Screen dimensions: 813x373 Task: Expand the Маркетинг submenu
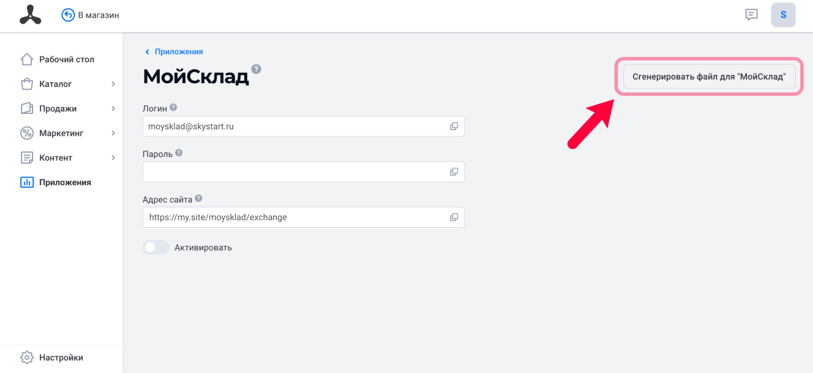tap(113, 133)
